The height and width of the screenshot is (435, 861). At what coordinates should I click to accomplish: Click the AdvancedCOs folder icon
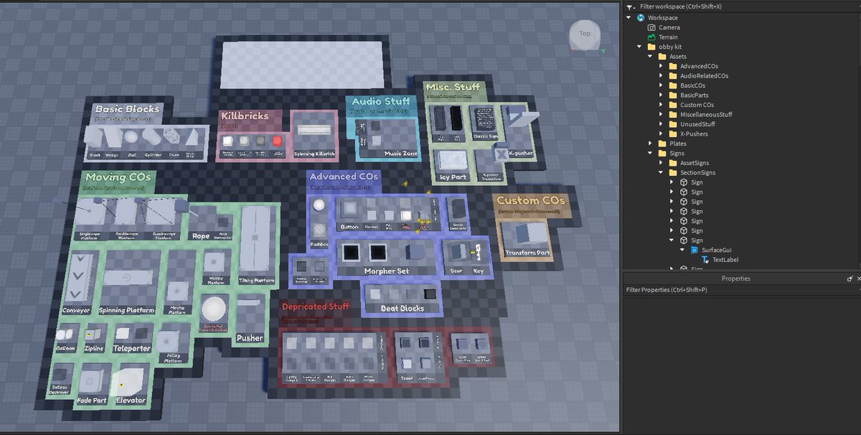tap(672, 66)
